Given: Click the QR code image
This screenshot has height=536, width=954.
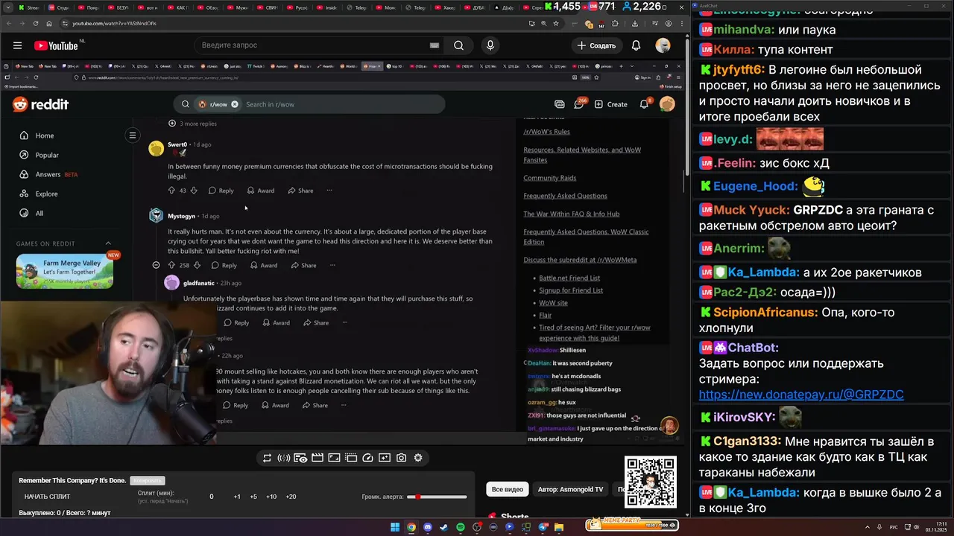Looking at the screenshot, I should pyautogui.click(x=651, y=482).
